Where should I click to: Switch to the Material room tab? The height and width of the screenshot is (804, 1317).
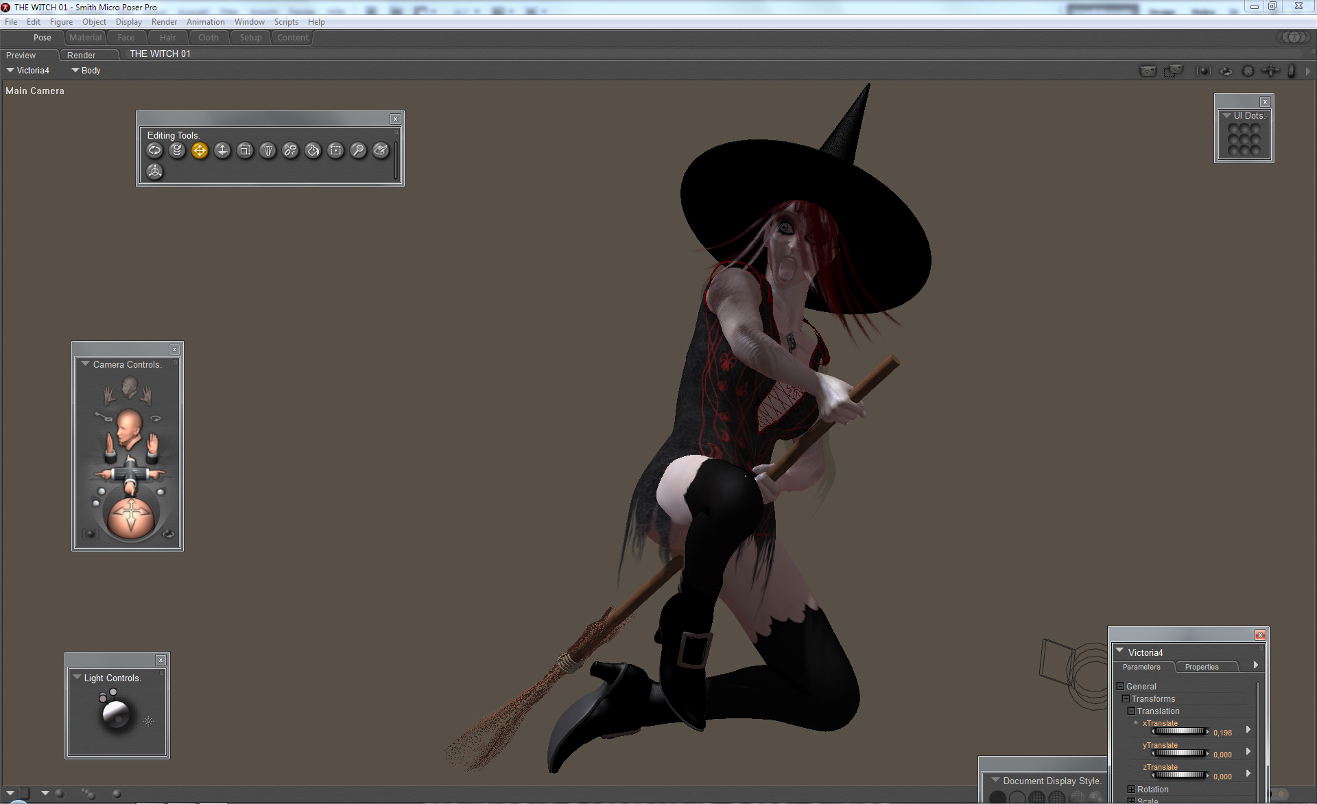pos(85,38)
